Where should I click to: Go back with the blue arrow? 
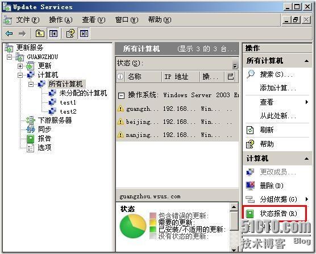[x=9, y=34]
